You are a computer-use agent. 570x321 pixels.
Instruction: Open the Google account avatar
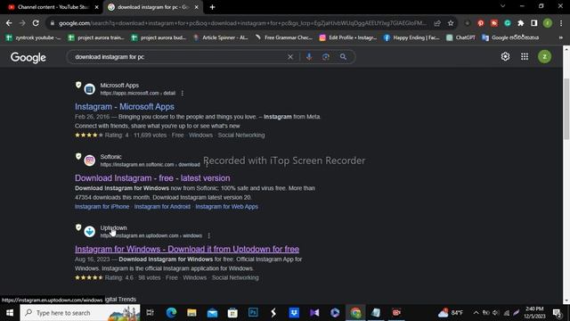(x=544, y=56)
